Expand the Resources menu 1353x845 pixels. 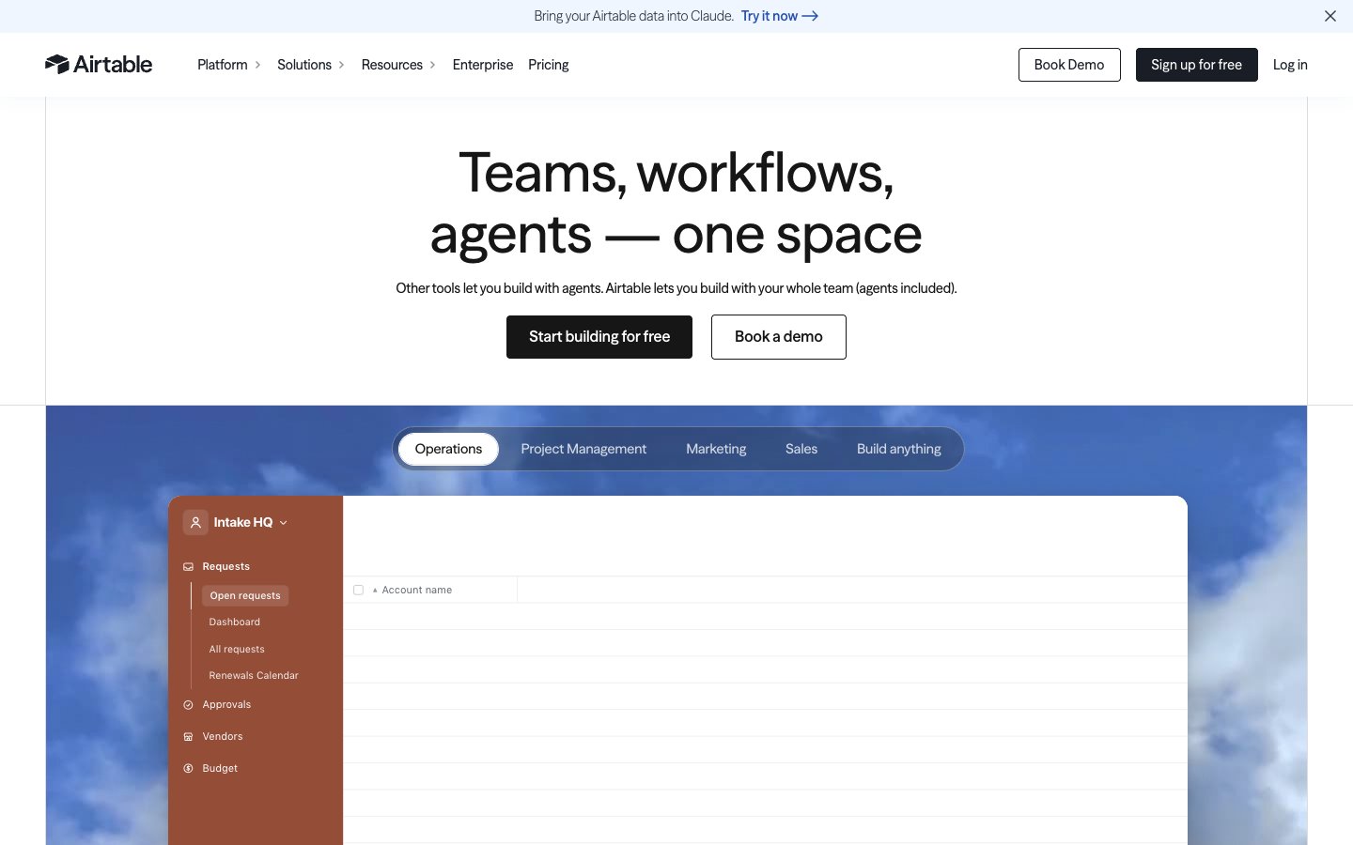tap(398, 65)
